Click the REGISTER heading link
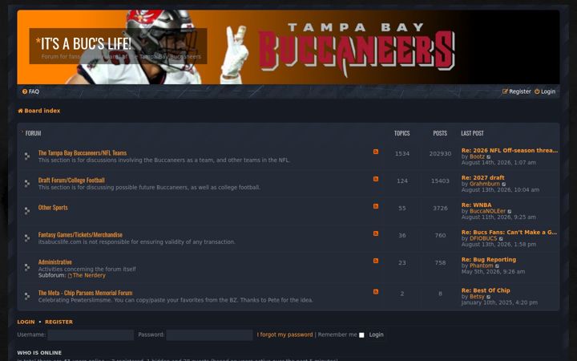Screen dimensions: 577x361 point(59,322)
